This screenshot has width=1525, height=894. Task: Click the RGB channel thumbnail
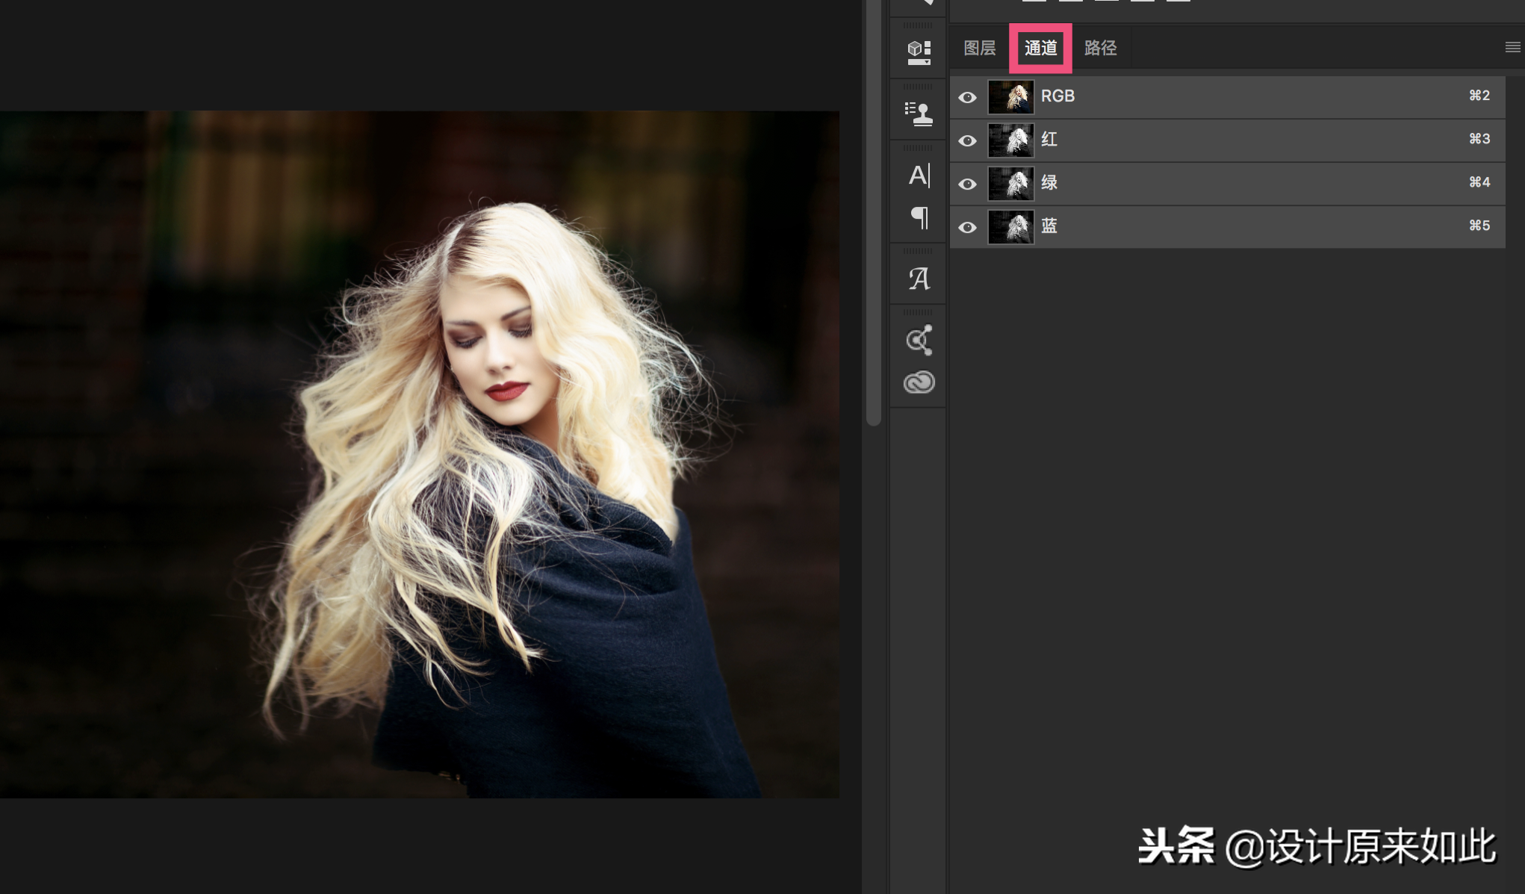coord(1010,97)
